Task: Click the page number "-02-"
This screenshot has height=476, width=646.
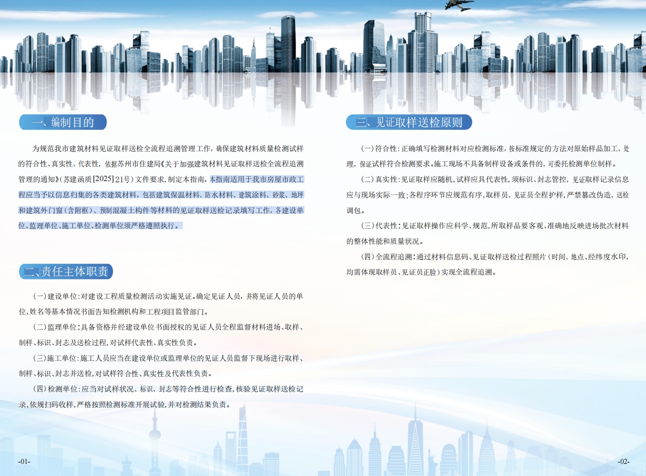Action: pos(623,462)
